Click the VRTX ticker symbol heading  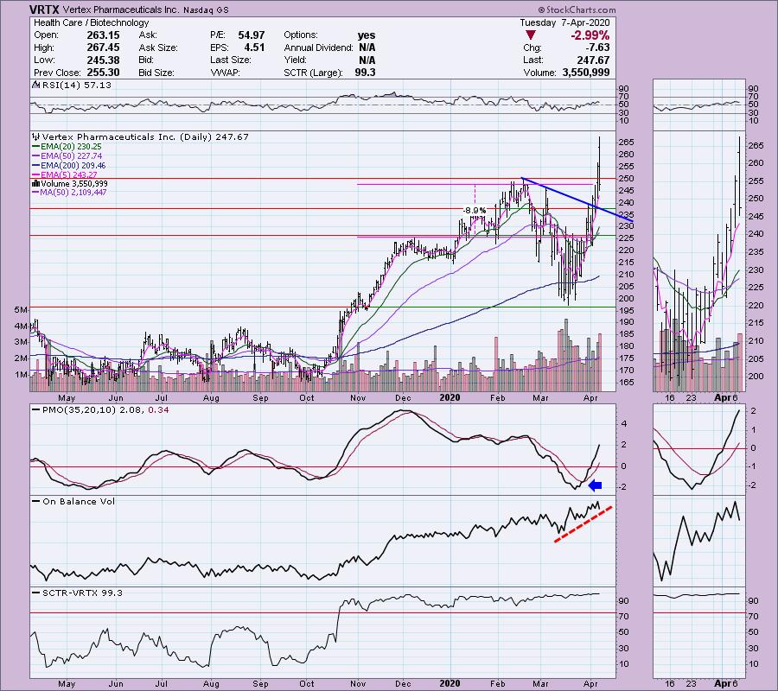coord(44,10)
